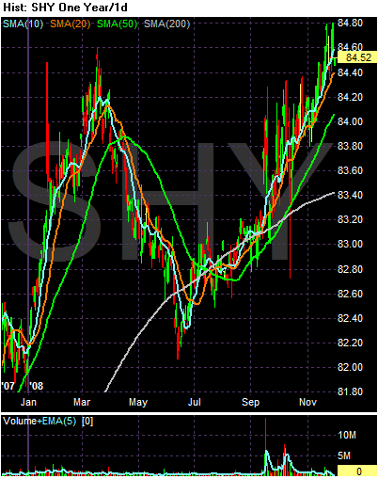This screenshot has height=479, width=378.
Task: Click the 83.80 price axis label
Action: (350, 146)
